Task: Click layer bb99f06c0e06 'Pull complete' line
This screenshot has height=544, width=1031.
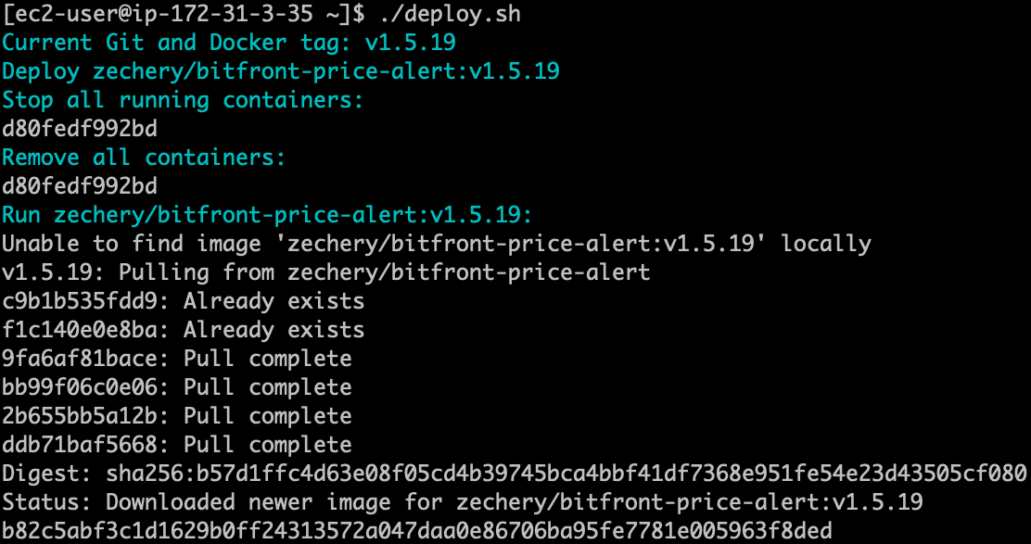Action: [176, 387]
